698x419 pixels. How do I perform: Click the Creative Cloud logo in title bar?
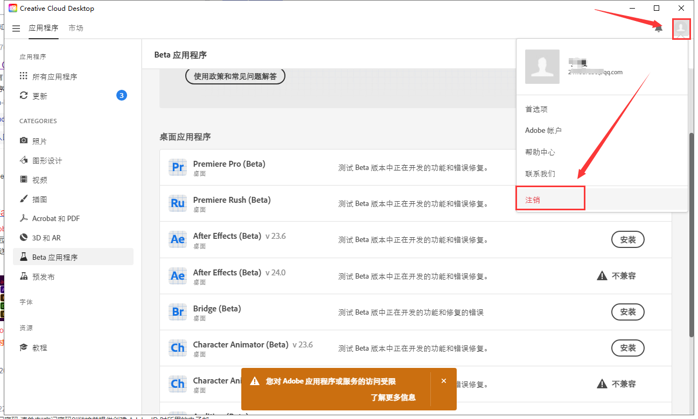(x=13, y=8)
